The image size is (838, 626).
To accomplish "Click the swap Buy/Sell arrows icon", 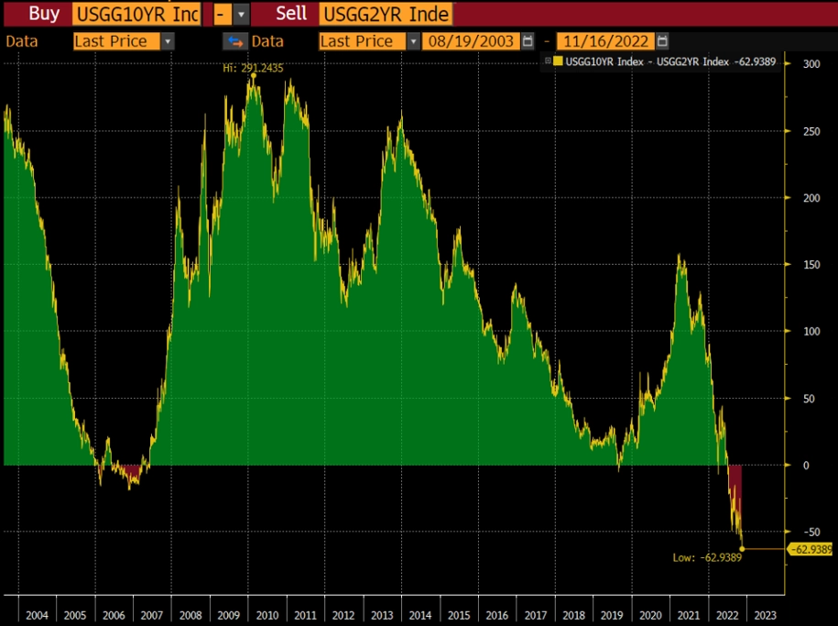I will point(235,41).
